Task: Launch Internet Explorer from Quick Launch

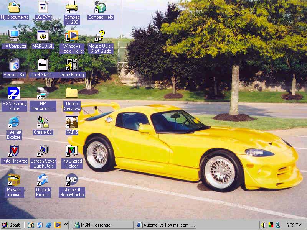Action: pyautogui.click(x=49, y=225)
